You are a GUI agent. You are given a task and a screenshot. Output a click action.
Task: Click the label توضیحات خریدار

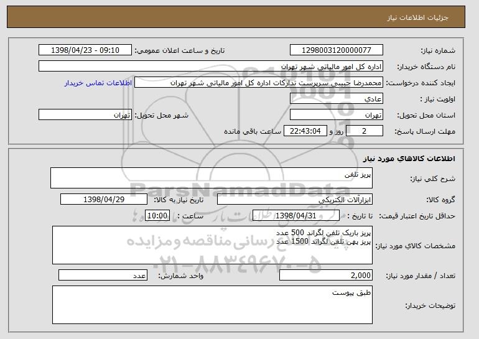430,305
